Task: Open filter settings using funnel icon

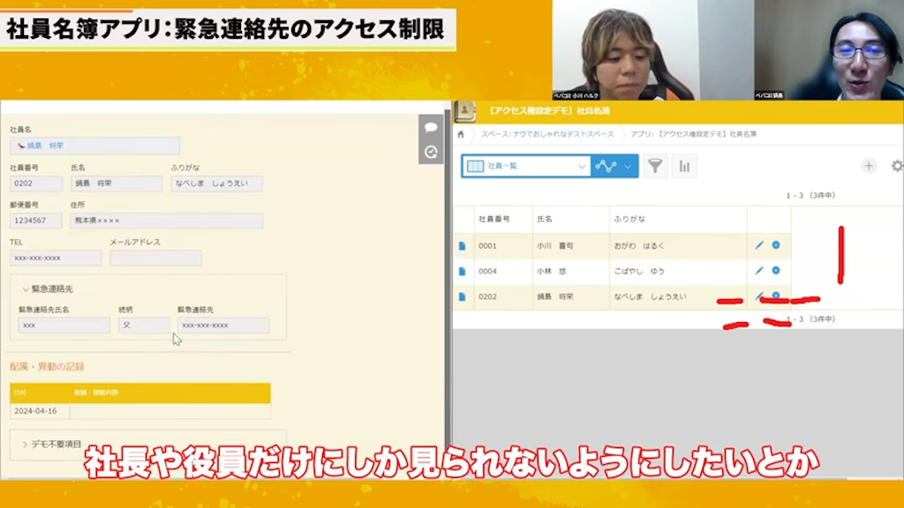Action: pyautogui.click(x=655, y=165)
